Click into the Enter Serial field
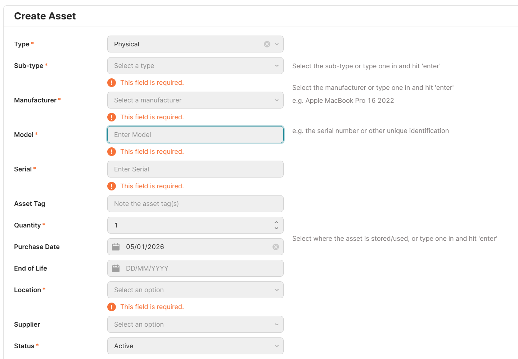Viewport: 518px width, 359px height. [195, 169]
